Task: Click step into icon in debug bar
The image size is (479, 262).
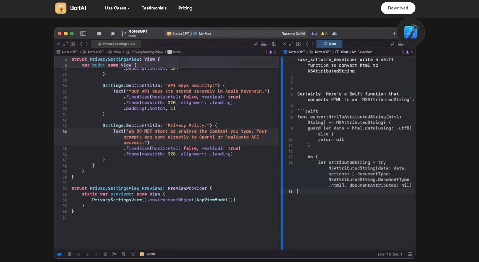Action: [x=87, y=254]
